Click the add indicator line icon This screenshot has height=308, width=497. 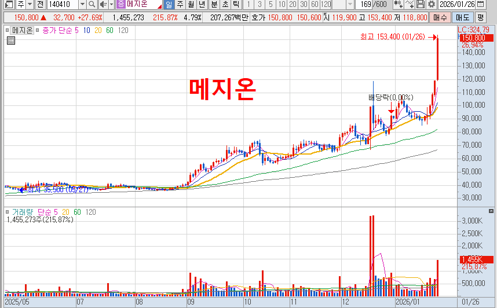[x=410, y=5]
